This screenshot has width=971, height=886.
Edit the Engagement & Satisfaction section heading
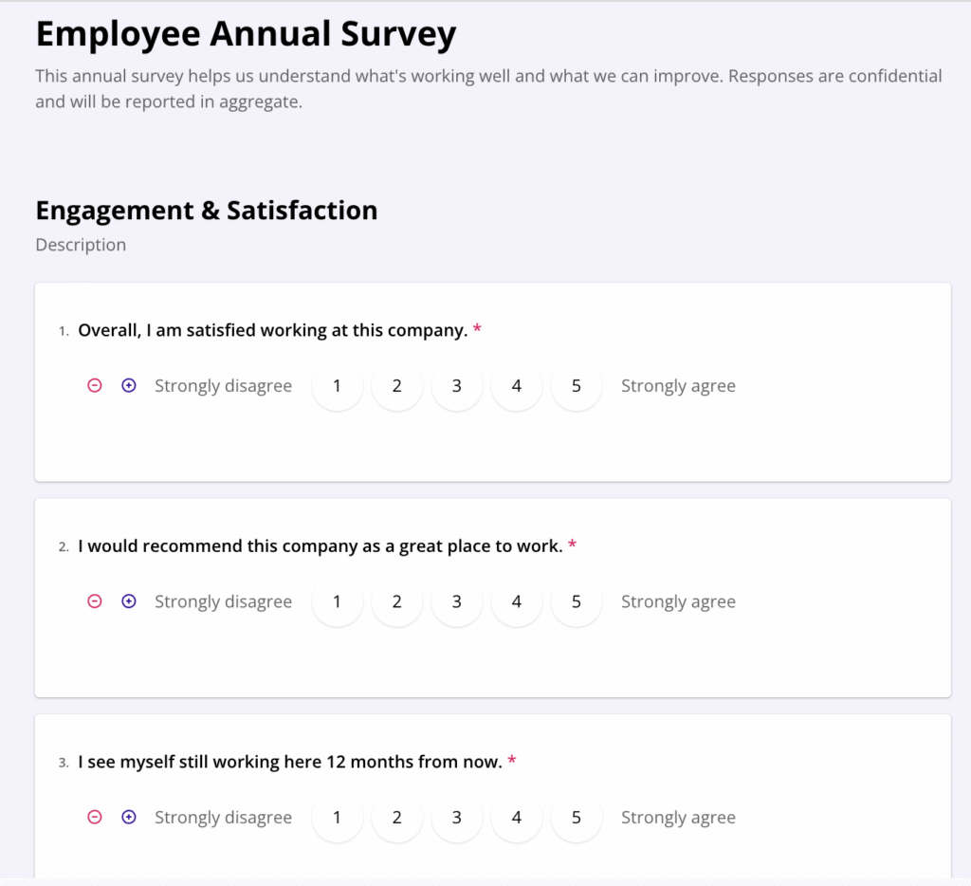coord(206,211)
